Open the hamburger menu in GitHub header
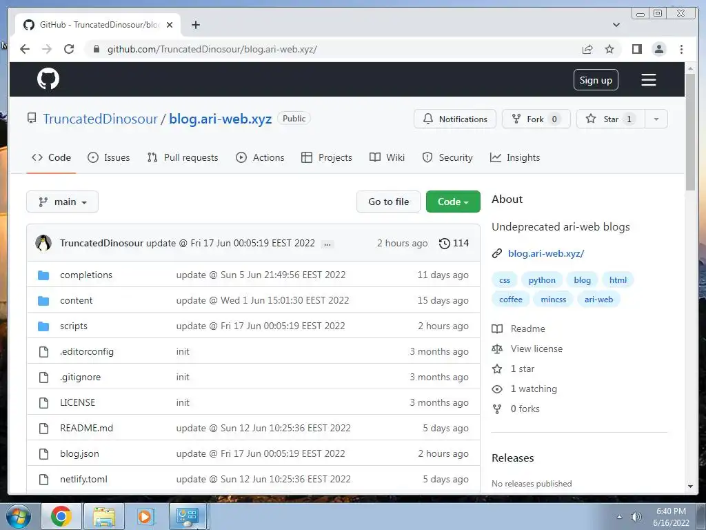Viewport: 706px width, 530px height. [648, 80]
